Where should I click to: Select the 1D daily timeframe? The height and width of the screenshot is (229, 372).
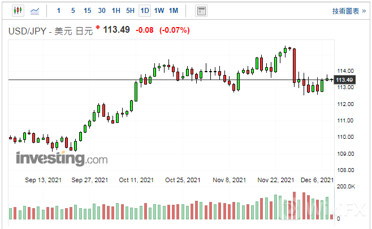145,11
